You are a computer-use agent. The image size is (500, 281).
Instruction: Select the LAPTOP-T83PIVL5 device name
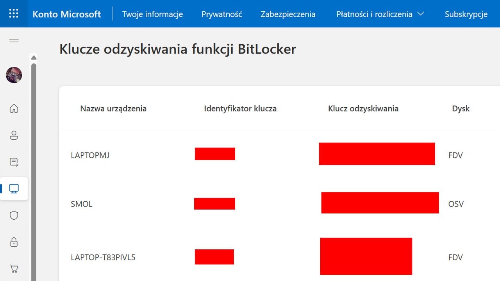pos(103,258)
